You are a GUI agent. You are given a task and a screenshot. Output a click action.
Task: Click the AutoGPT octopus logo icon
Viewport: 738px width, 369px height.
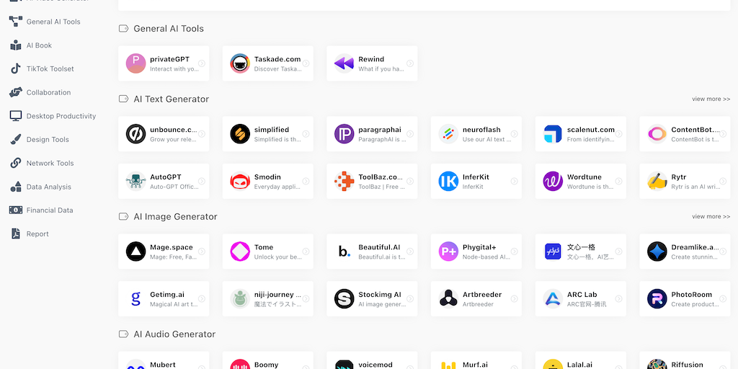click(x=135, y=181)
